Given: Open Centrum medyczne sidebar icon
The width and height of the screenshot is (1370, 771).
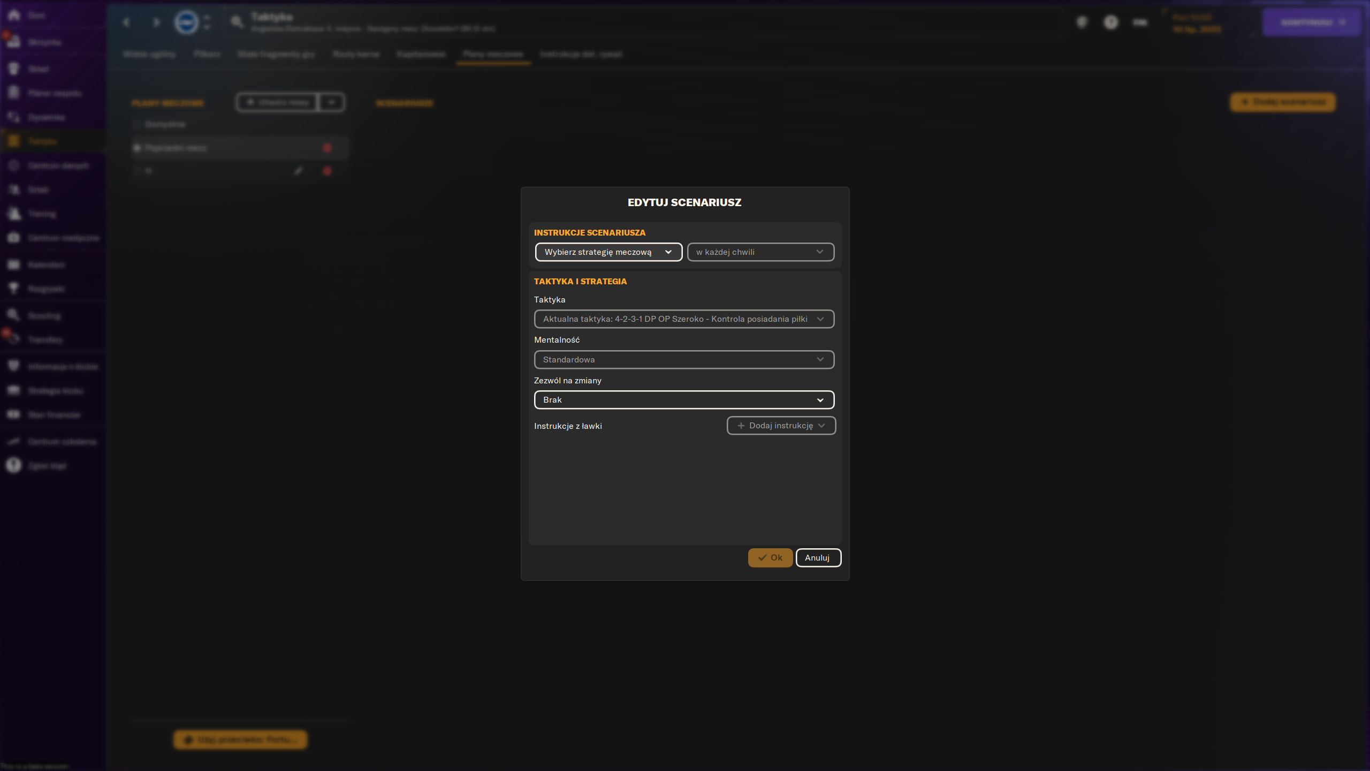Looking at the screenshot, I should click(x=14, y=238).
